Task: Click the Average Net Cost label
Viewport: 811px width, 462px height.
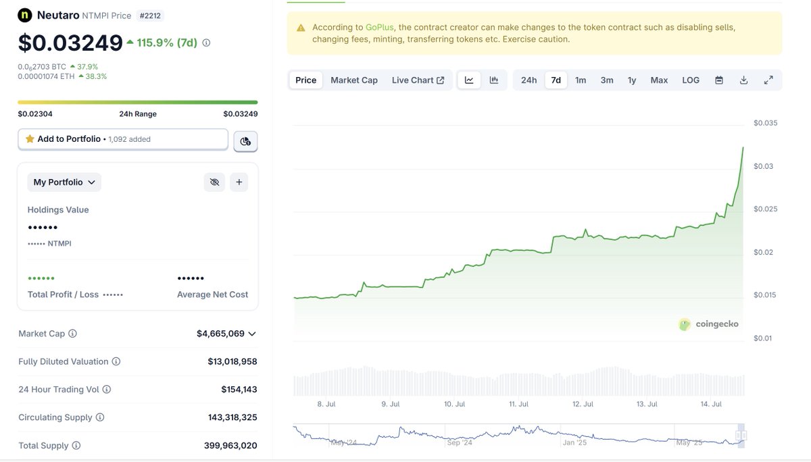Action: tap(212, 294)
